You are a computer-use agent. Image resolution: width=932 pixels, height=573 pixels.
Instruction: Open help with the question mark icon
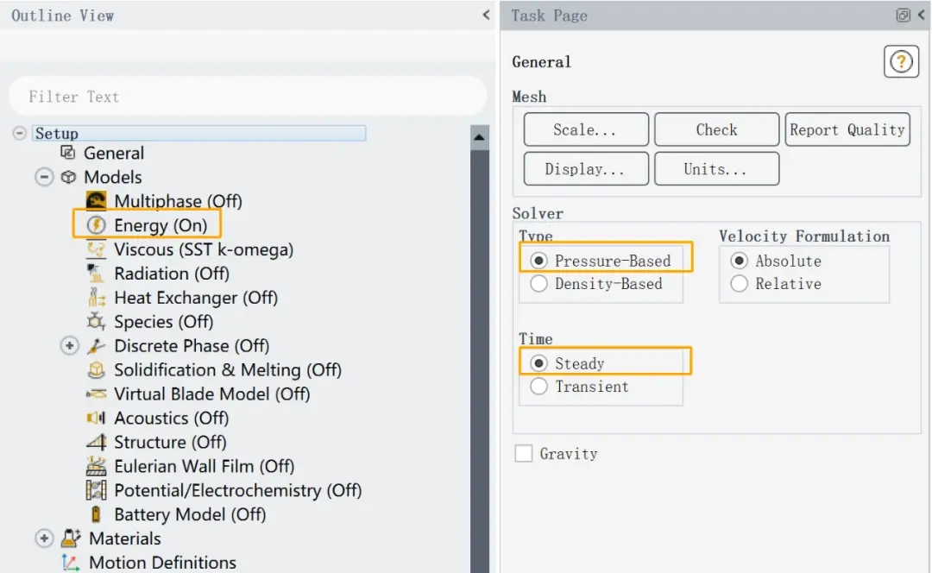(x=901, y=61)
